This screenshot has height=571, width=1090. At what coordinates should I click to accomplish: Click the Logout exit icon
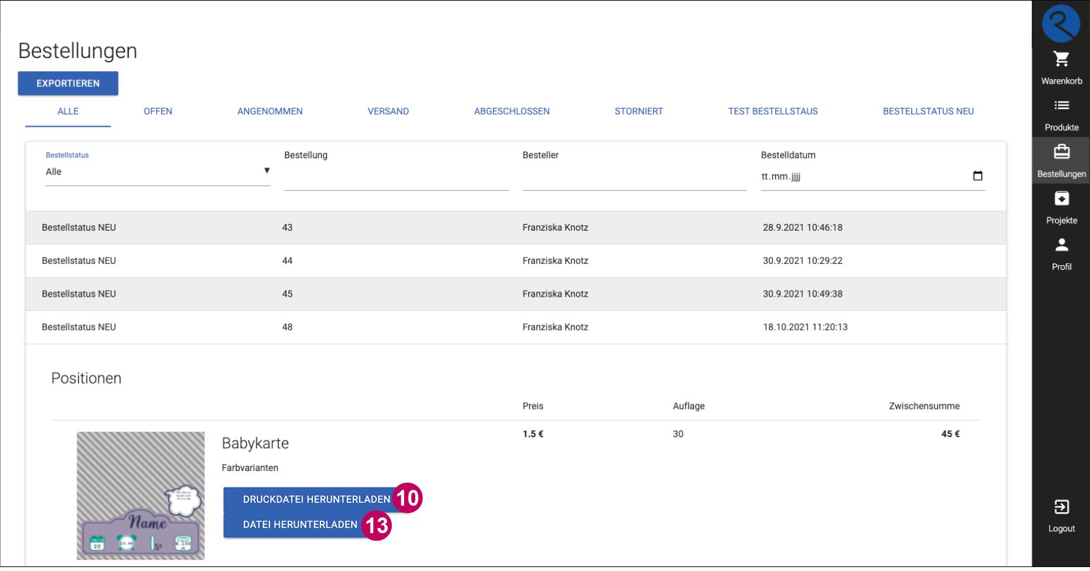click(1061, 507)
